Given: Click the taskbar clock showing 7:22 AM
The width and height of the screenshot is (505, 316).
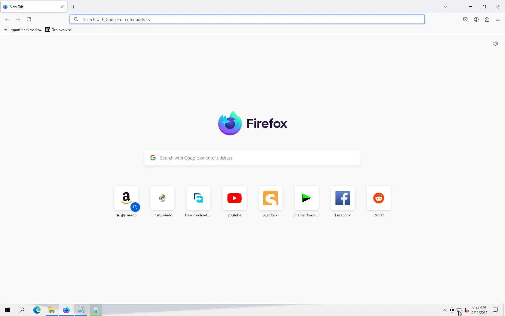Looking at the screenshot, I should (x=479, y=310).
